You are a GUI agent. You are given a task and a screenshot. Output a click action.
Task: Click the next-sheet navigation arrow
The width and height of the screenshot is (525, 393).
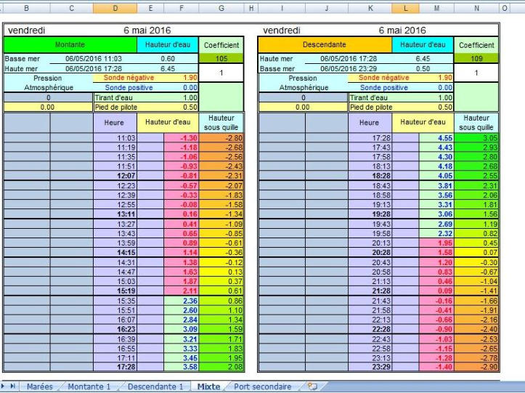click(4, 386)
